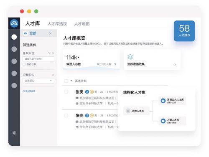The height and width of the screenshot is (157, 209).
Task: Select the white active sidebar circle icon
Action: 14,37
